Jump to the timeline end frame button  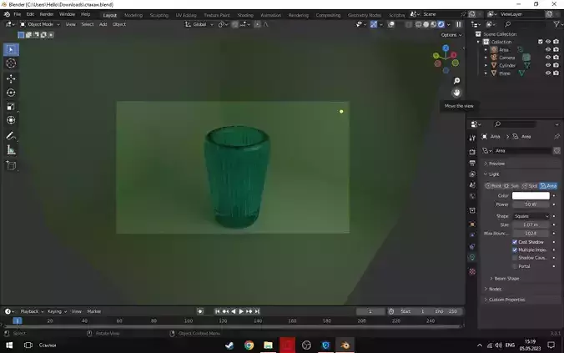click(257, 311)
